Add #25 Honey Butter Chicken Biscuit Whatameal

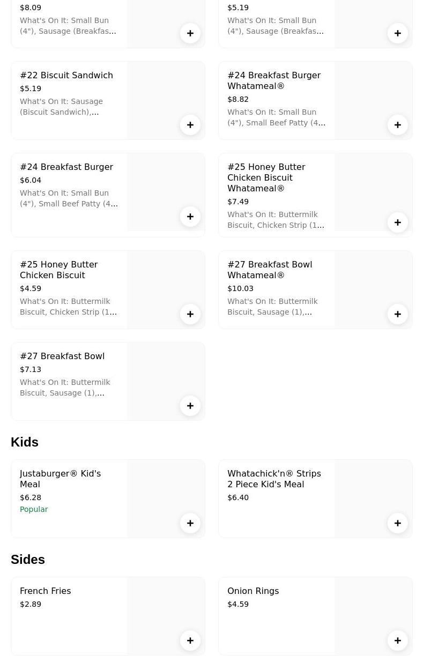click(x=398, y=222)
